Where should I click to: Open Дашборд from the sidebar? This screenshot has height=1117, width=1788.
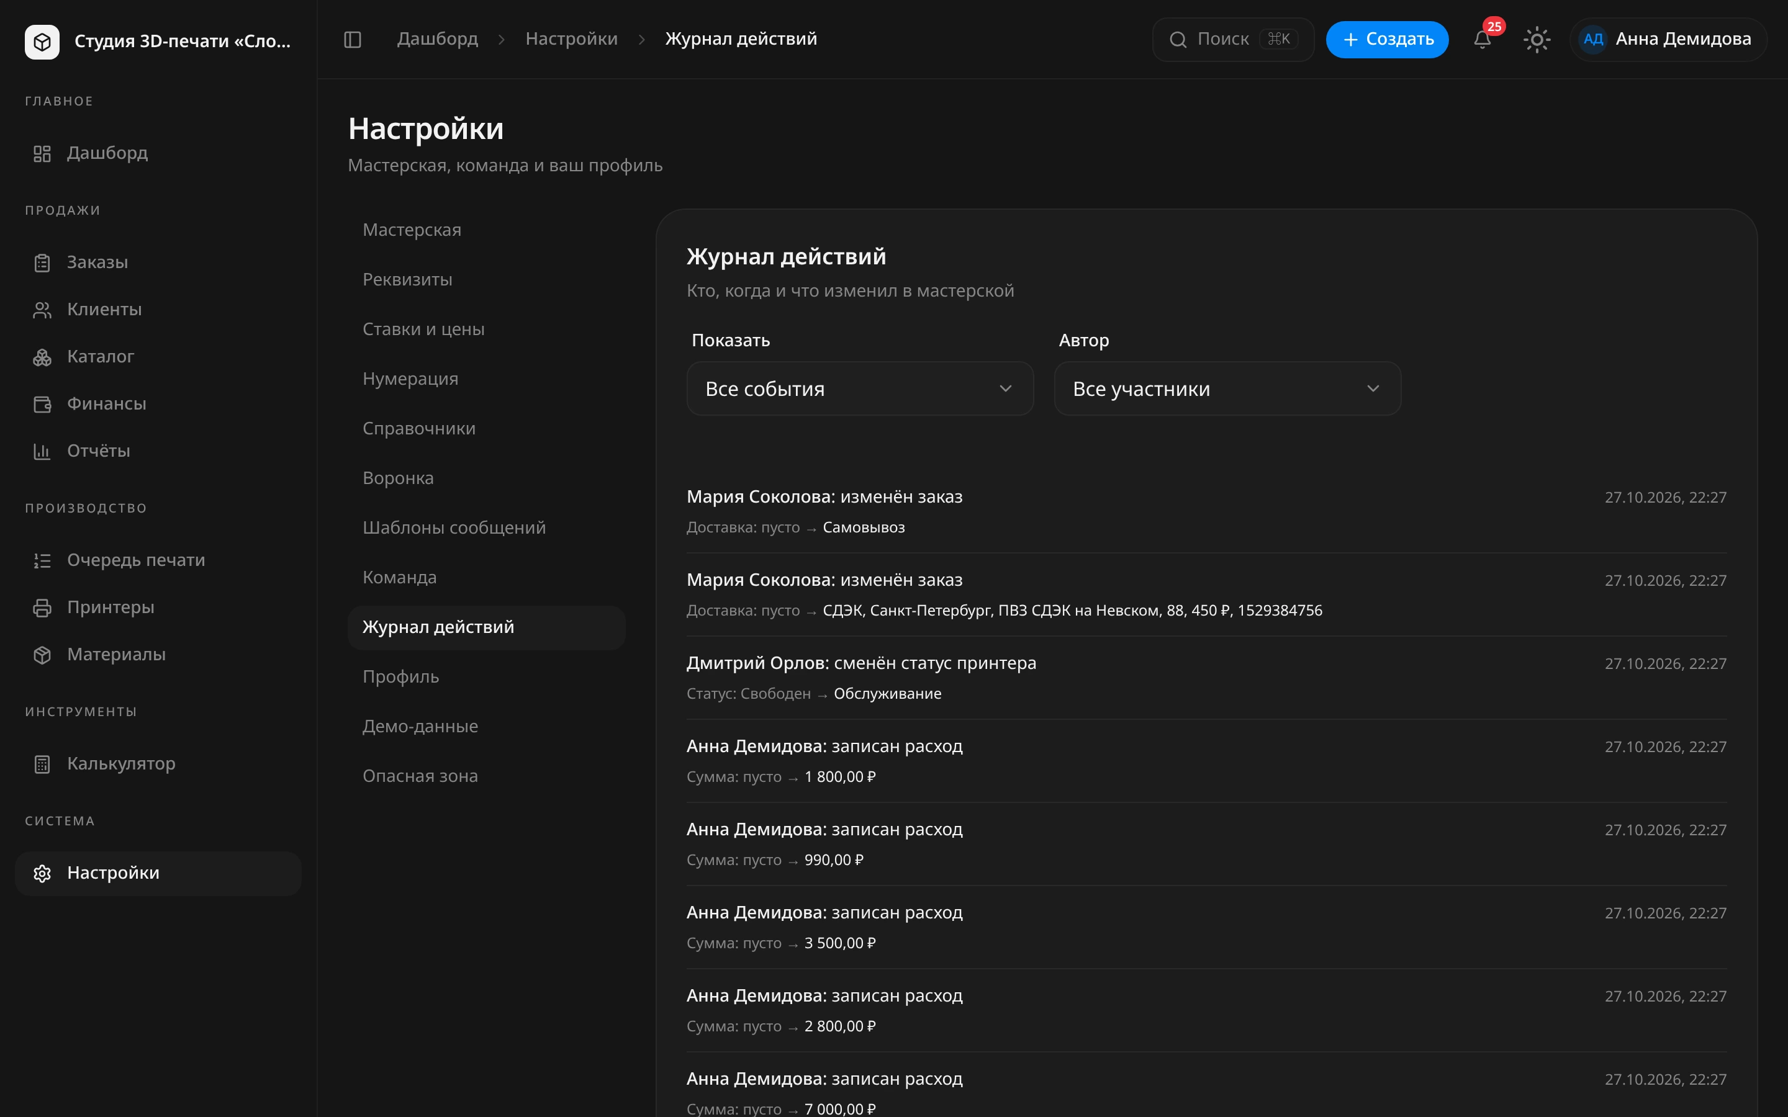pyautogui.click(x=158, y=153)
